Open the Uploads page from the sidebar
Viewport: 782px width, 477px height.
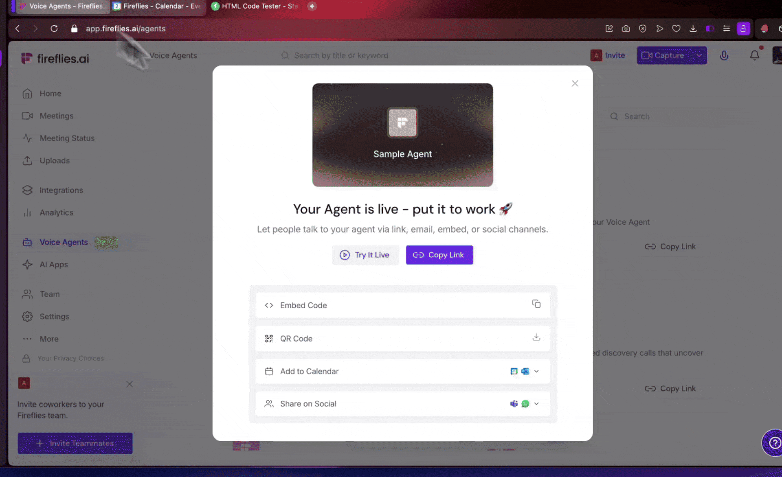click(x=55, y=160)
